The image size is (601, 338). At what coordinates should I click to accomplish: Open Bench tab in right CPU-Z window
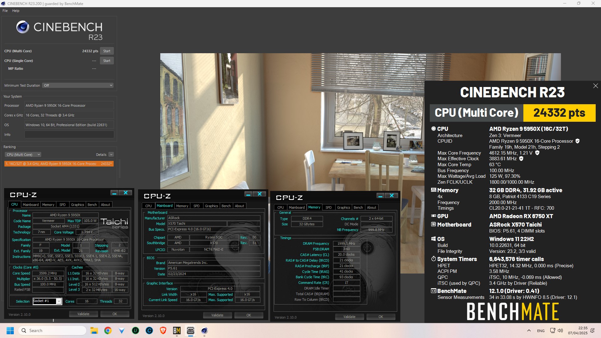358,207
